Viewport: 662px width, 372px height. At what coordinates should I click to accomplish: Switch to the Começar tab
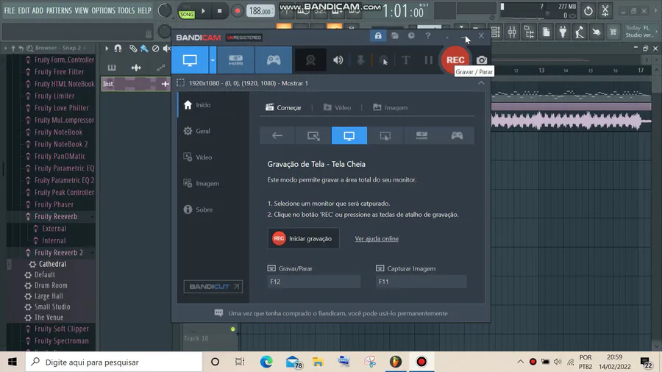point(283,107)
